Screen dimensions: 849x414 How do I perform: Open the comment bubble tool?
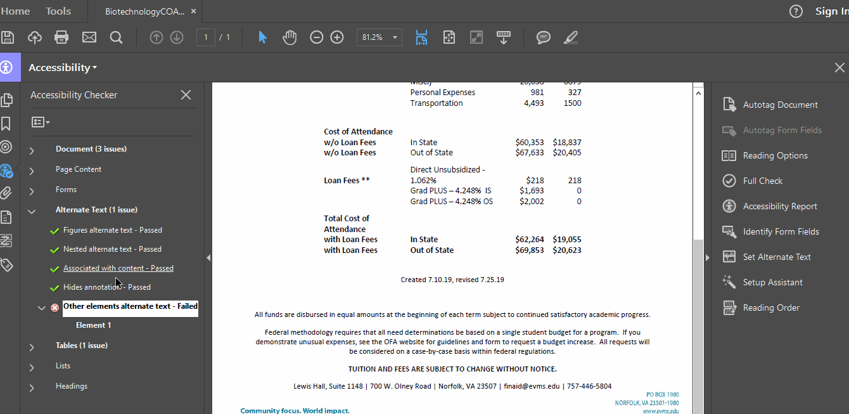click(543, 37)
